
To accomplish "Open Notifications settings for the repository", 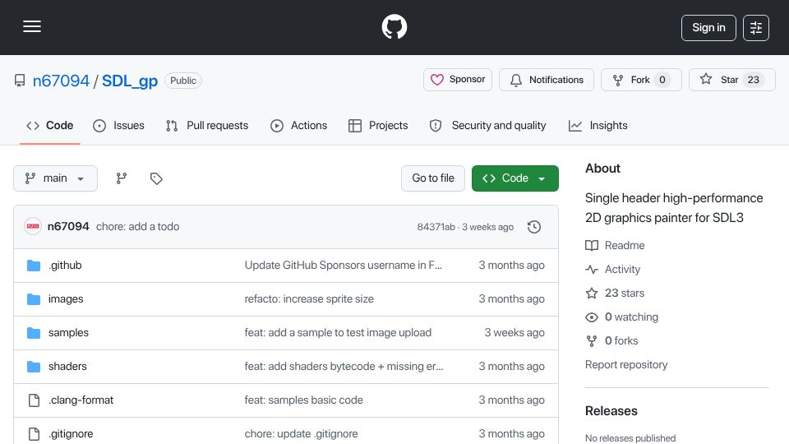I will tap(547, 80).
